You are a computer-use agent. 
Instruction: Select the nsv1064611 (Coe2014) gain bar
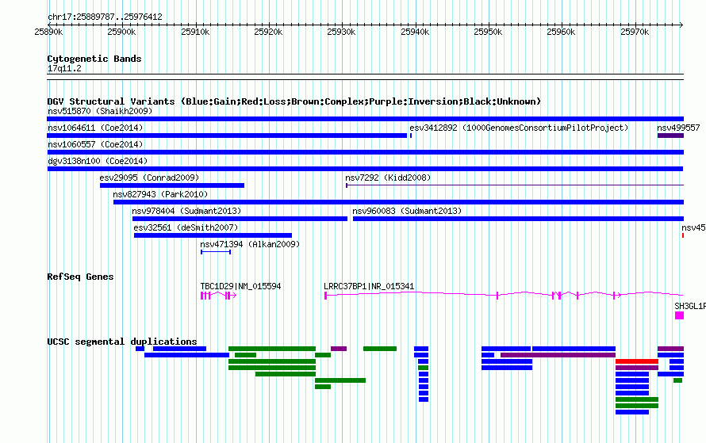(x=227, y=136)
